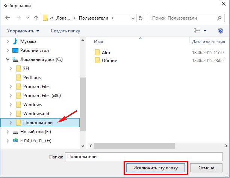This screenshot has height=178, width=230.
Task: Expand Program Files (x86) node
Action: click(x=11, y=96)
